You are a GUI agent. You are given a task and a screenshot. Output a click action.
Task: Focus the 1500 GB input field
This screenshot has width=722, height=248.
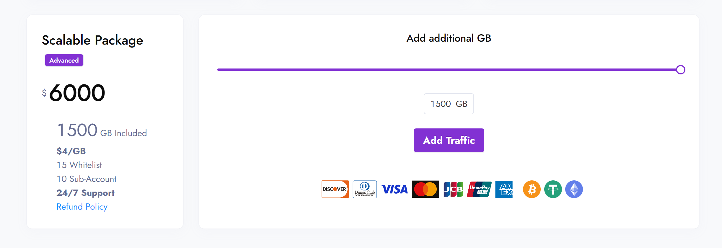[449, 104]
